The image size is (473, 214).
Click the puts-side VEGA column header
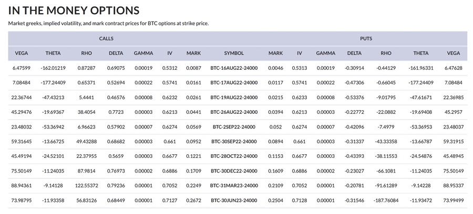[x=453, y=53]
